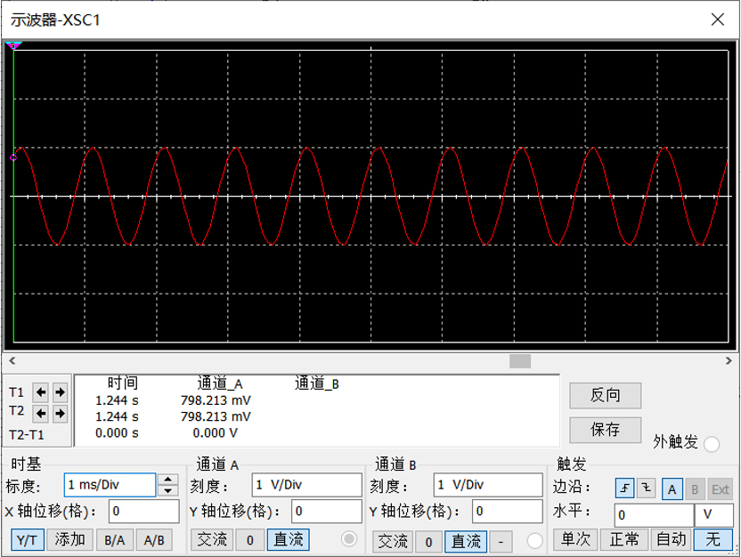Set trigger mode to 自动 (auto)
741x557 pixels.
(671, 539)
